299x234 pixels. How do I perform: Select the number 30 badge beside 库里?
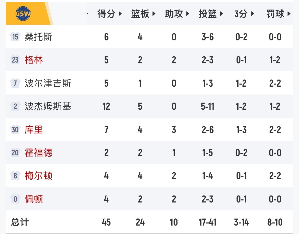pyautogui.click(x=15, y=130)
